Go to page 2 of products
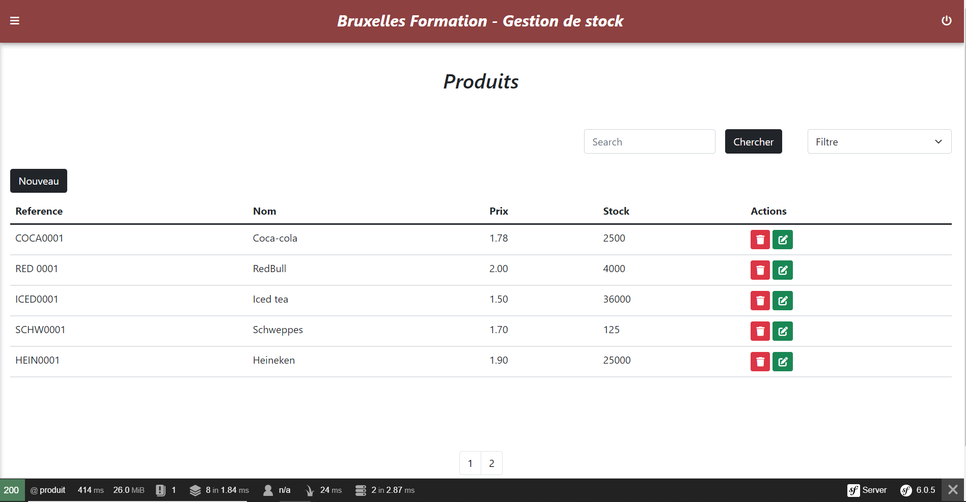This screenshot has width=966, height=502. pos(491,463)
